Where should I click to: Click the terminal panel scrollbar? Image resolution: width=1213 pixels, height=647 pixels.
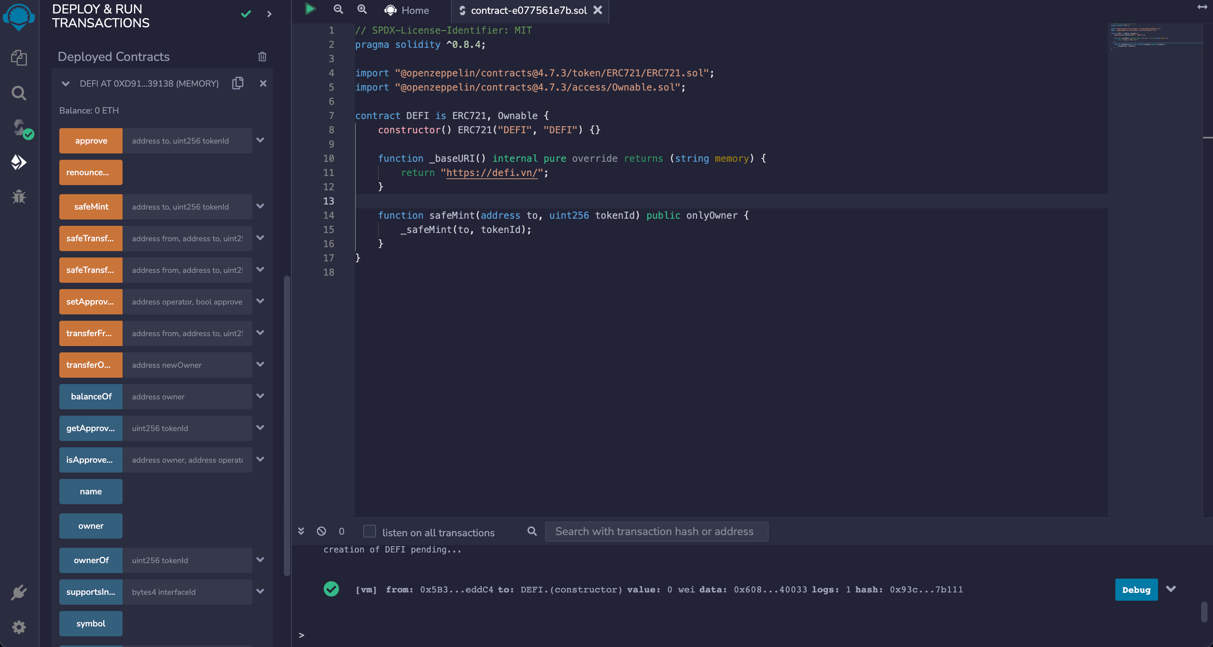coord(1204,612)
